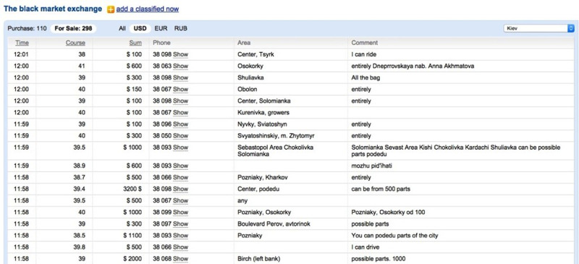
Task: Show phone for 'mozhu pid'ihati' listing
Action: point(180,166)
